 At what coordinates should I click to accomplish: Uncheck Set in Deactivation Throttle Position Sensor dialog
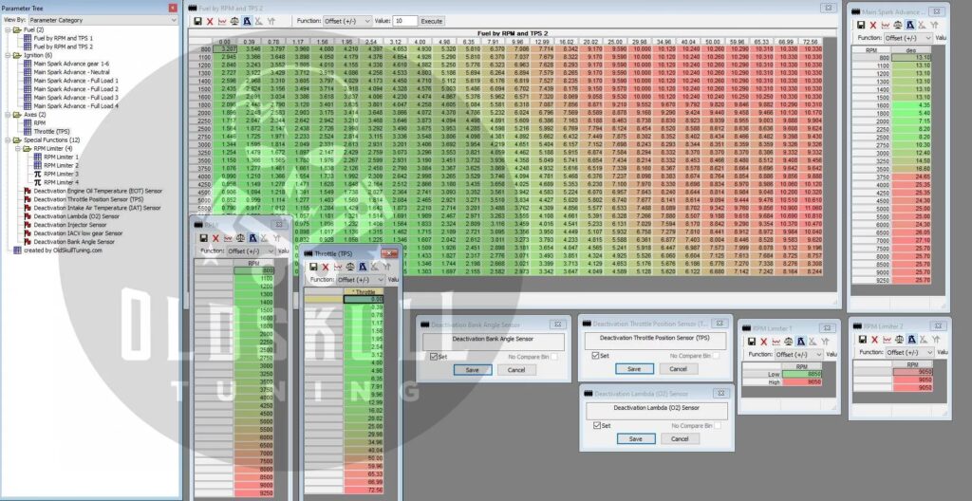(594, 356)
